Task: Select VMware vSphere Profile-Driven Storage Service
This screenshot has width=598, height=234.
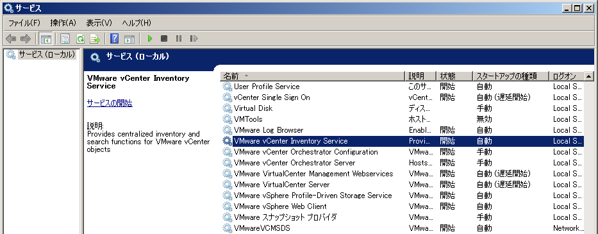Action: click(x=402, y=196)
